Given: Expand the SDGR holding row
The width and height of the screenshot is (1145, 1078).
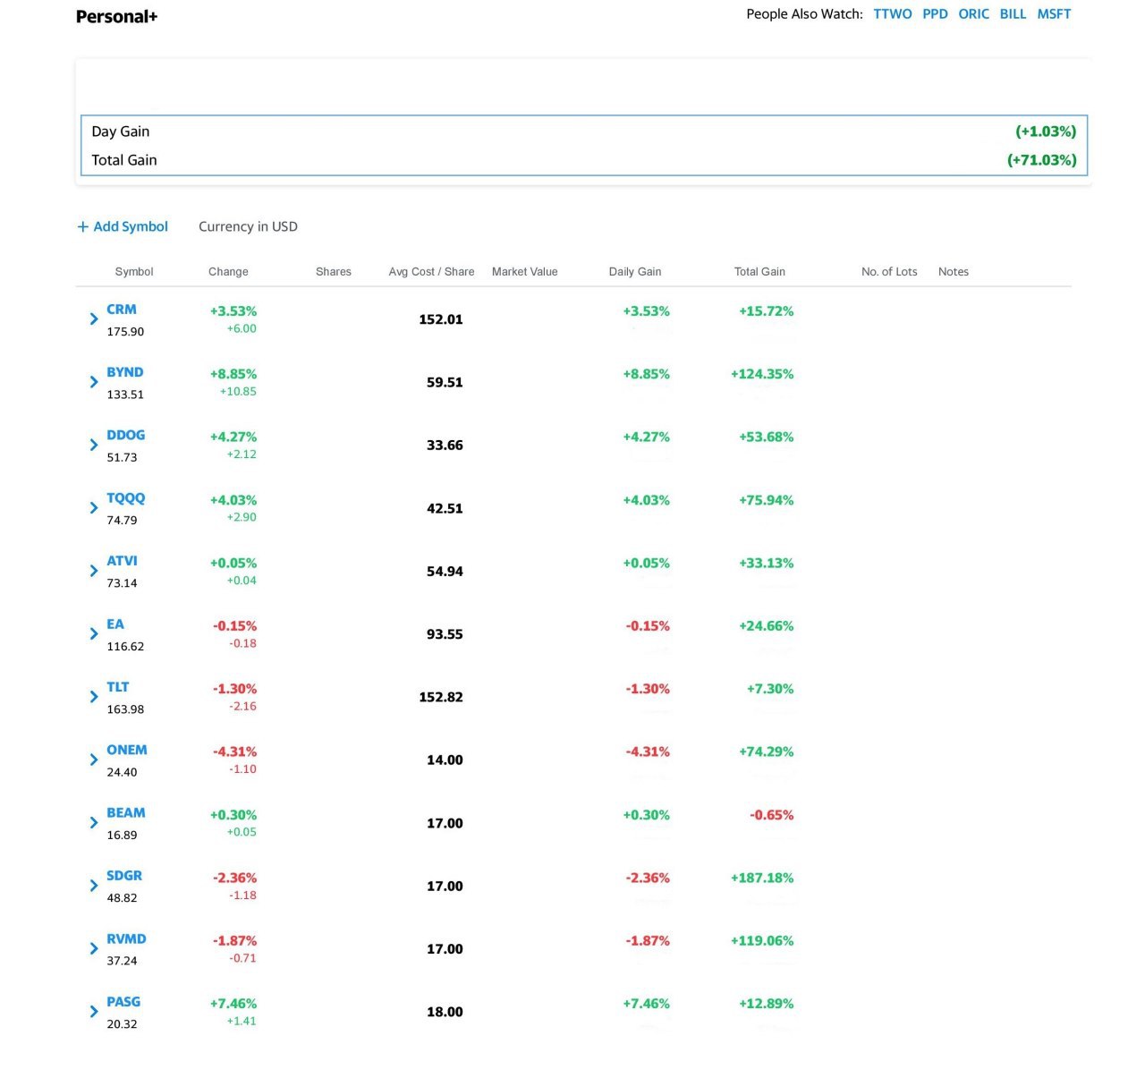Looking at the screenshot, I should pos(94,886).
